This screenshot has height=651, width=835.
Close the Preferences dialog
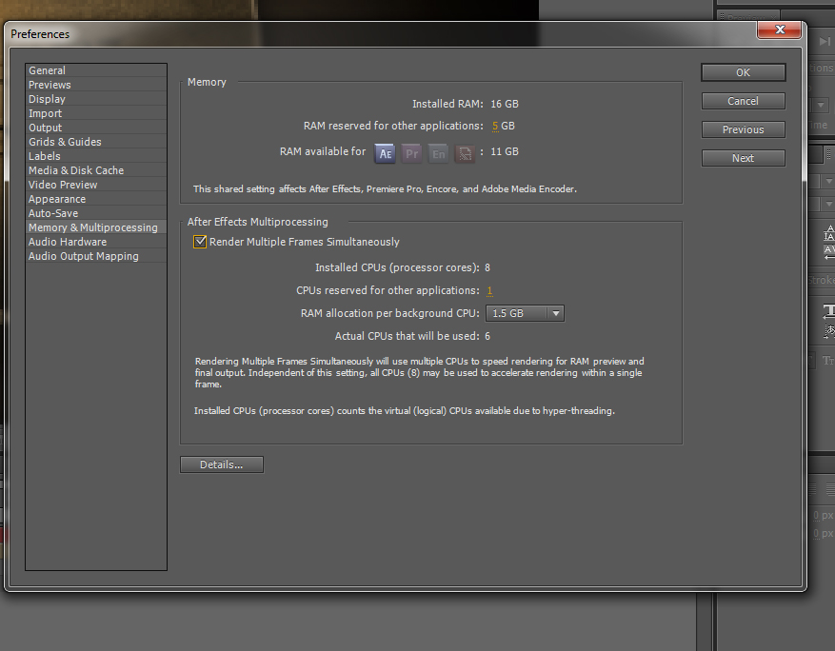779,30
